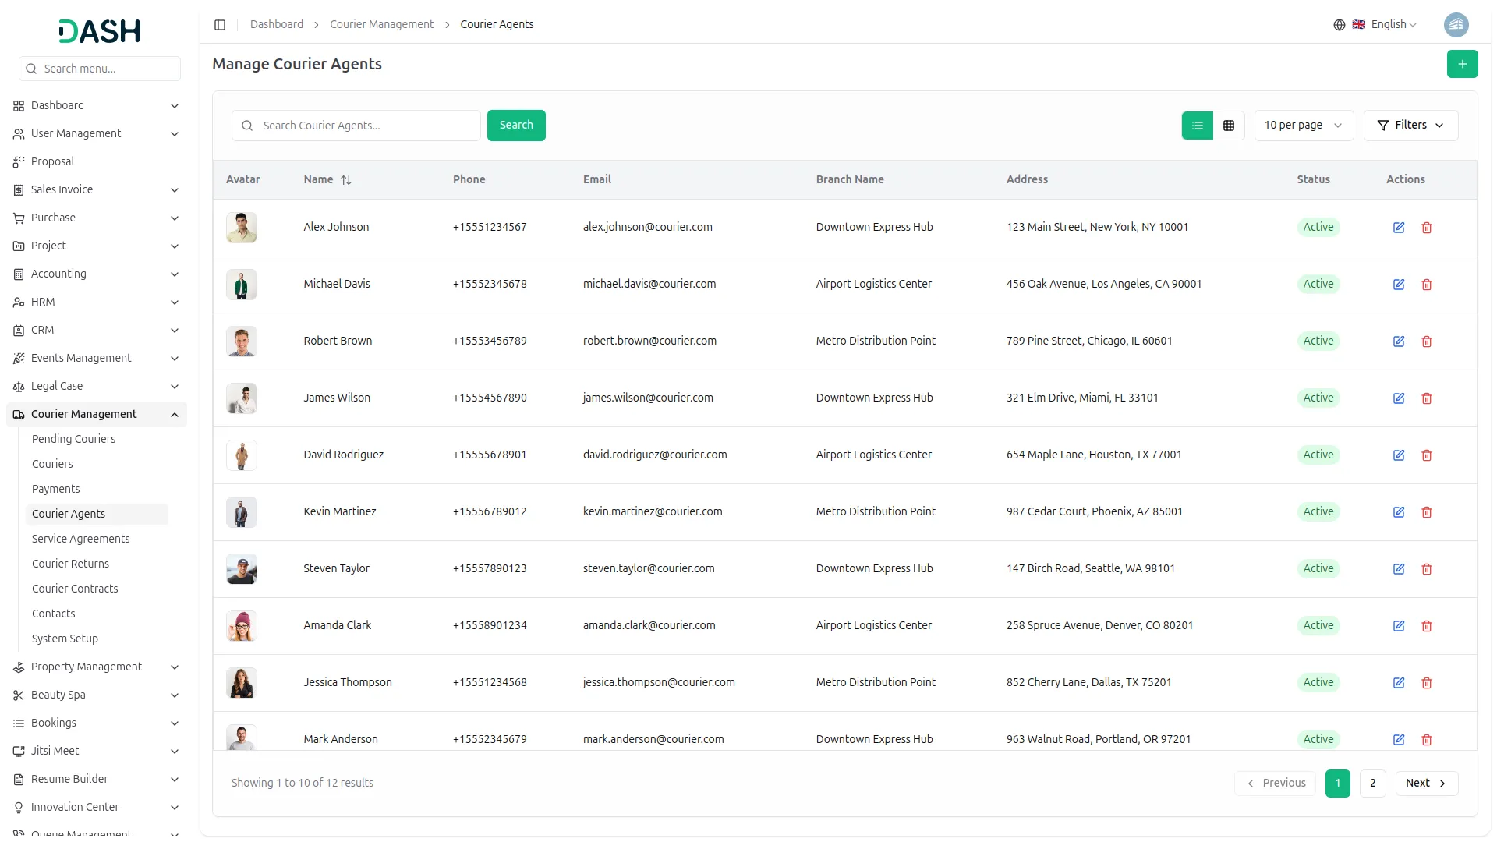The height and width of the screenshot is (842, 1497).
Task: Go to Next page of results
Action: (x=1426, y=784)
